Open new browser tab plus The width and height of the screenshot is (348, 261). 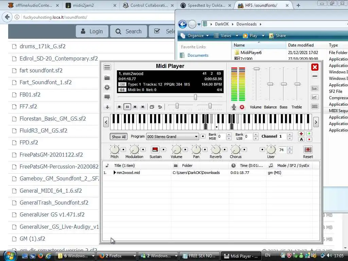298,5
